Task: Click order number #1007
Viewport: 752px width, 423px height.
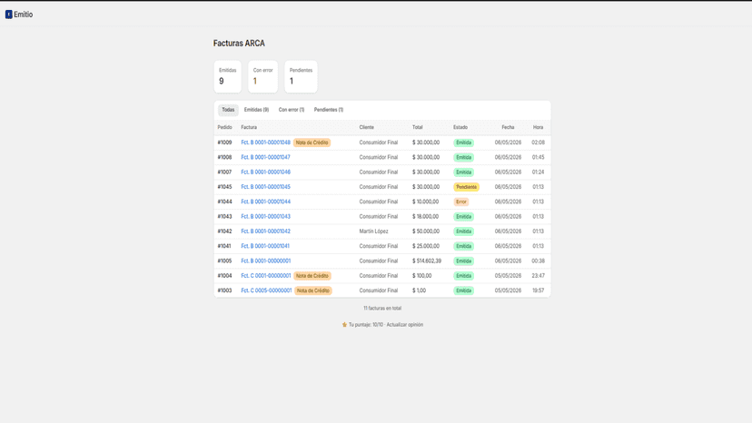Action: (x=224, y=172)
